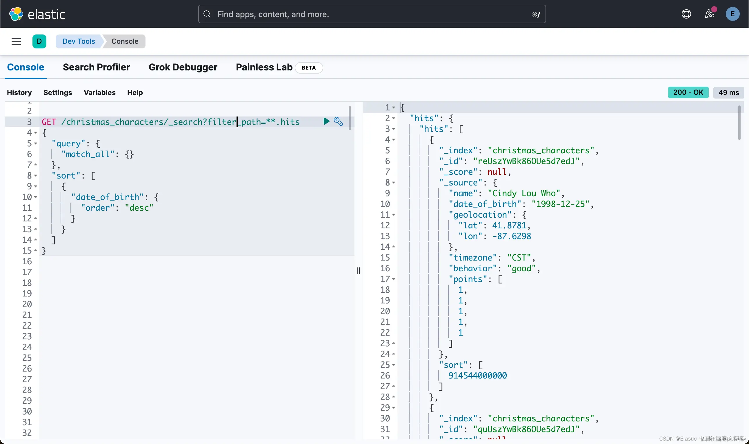Image resolution: width=749 pixels, height=444 pixels.
Task: Open the History link
Action: coord(19,93)
